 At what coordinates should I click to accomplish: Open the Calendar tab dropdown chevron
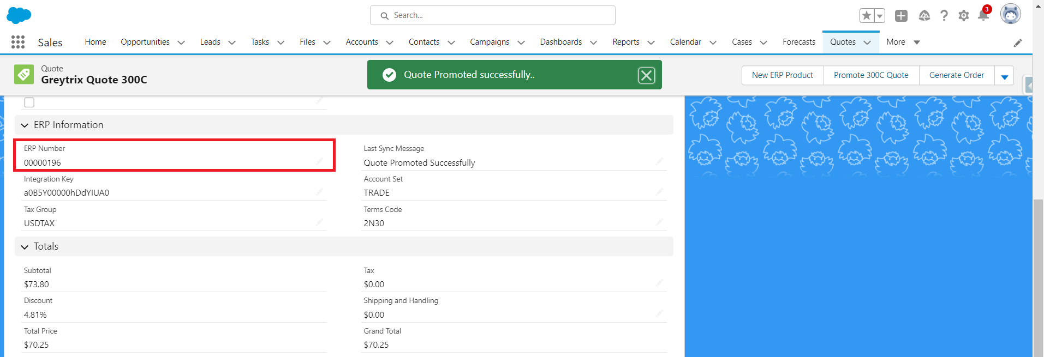point(713,43)
